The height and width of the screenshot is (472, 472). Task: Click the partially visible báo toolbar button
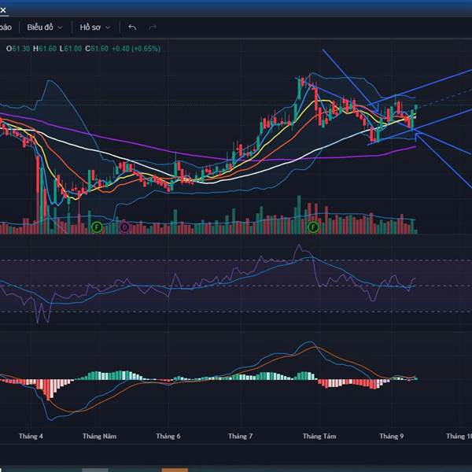pos(6,28)
